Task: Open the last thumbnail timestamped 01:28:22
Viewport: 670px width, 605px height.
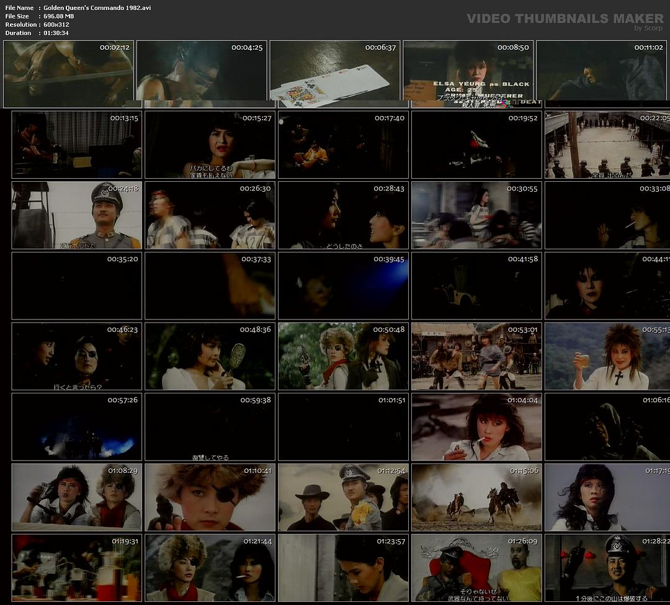Action: pyautogui.click(x=607, y=568)
